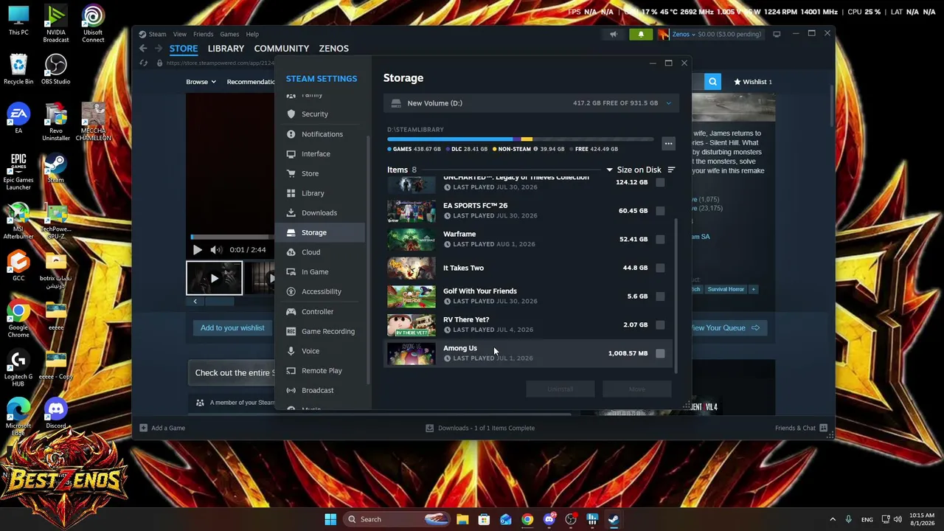Check the Among Us checkbox
This screenshot has height=531, width=944.
(x=660, y=353)
